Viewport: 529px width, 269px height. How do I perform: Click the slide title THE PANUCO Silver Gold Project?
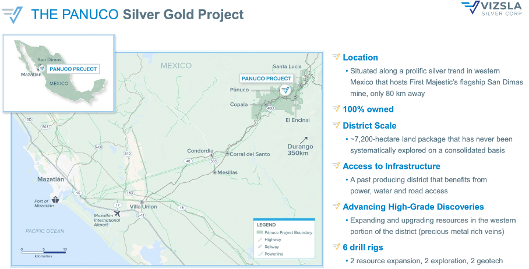137,15
